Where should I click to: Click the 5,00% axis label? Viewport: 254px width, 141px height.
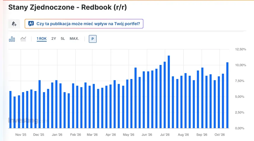coord(240,97)
